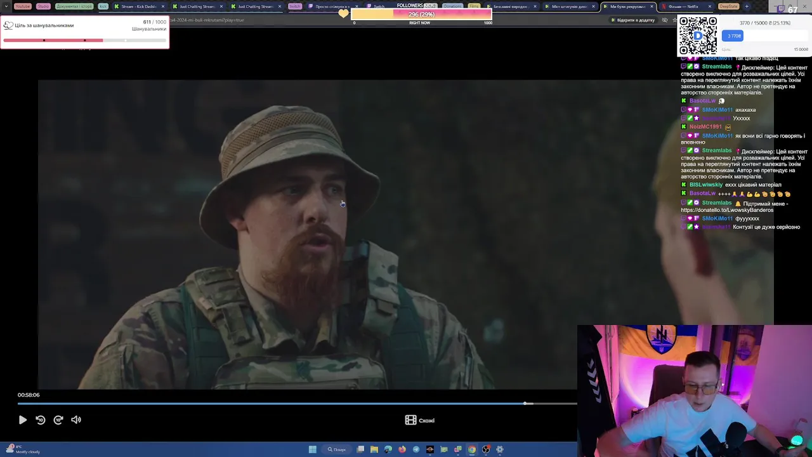Open the Схожі similar films panel
Screen dimensions: 812x457
point(420,420)
